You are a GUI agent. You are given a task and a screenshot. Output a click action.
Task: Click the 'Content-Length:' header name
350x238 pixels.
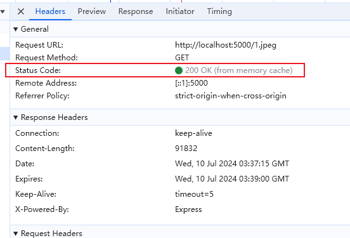point(45,149)
